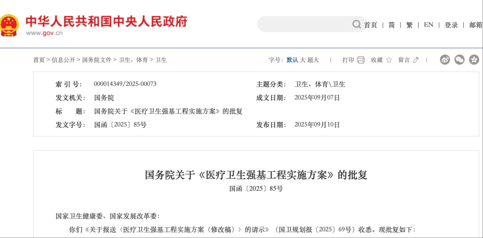Click the search magnifier icon
483x238 pixels.
tap(356, 24)
